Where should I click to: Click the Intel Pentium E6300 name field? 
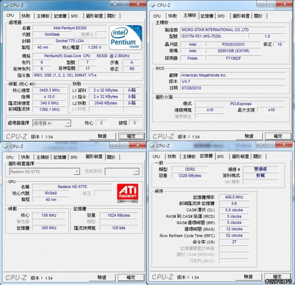coord(70,28)
